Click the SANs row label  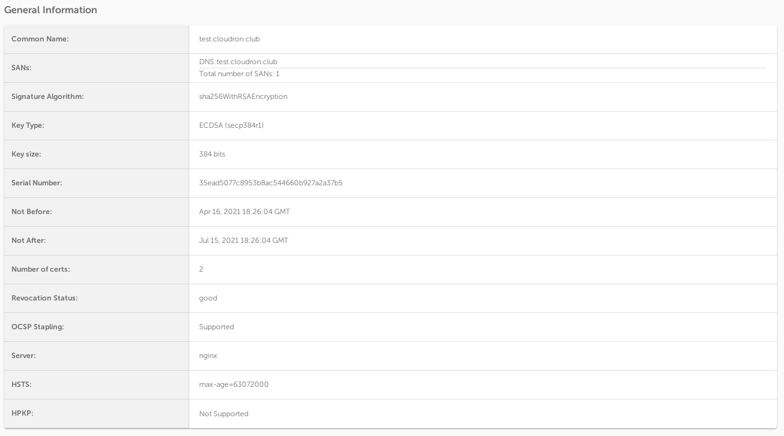coord(21,68)
